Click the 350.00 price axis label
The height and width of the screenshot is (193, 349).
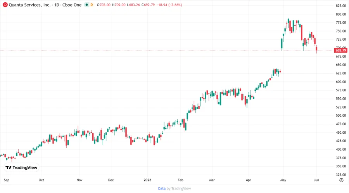tap(341, 166)
